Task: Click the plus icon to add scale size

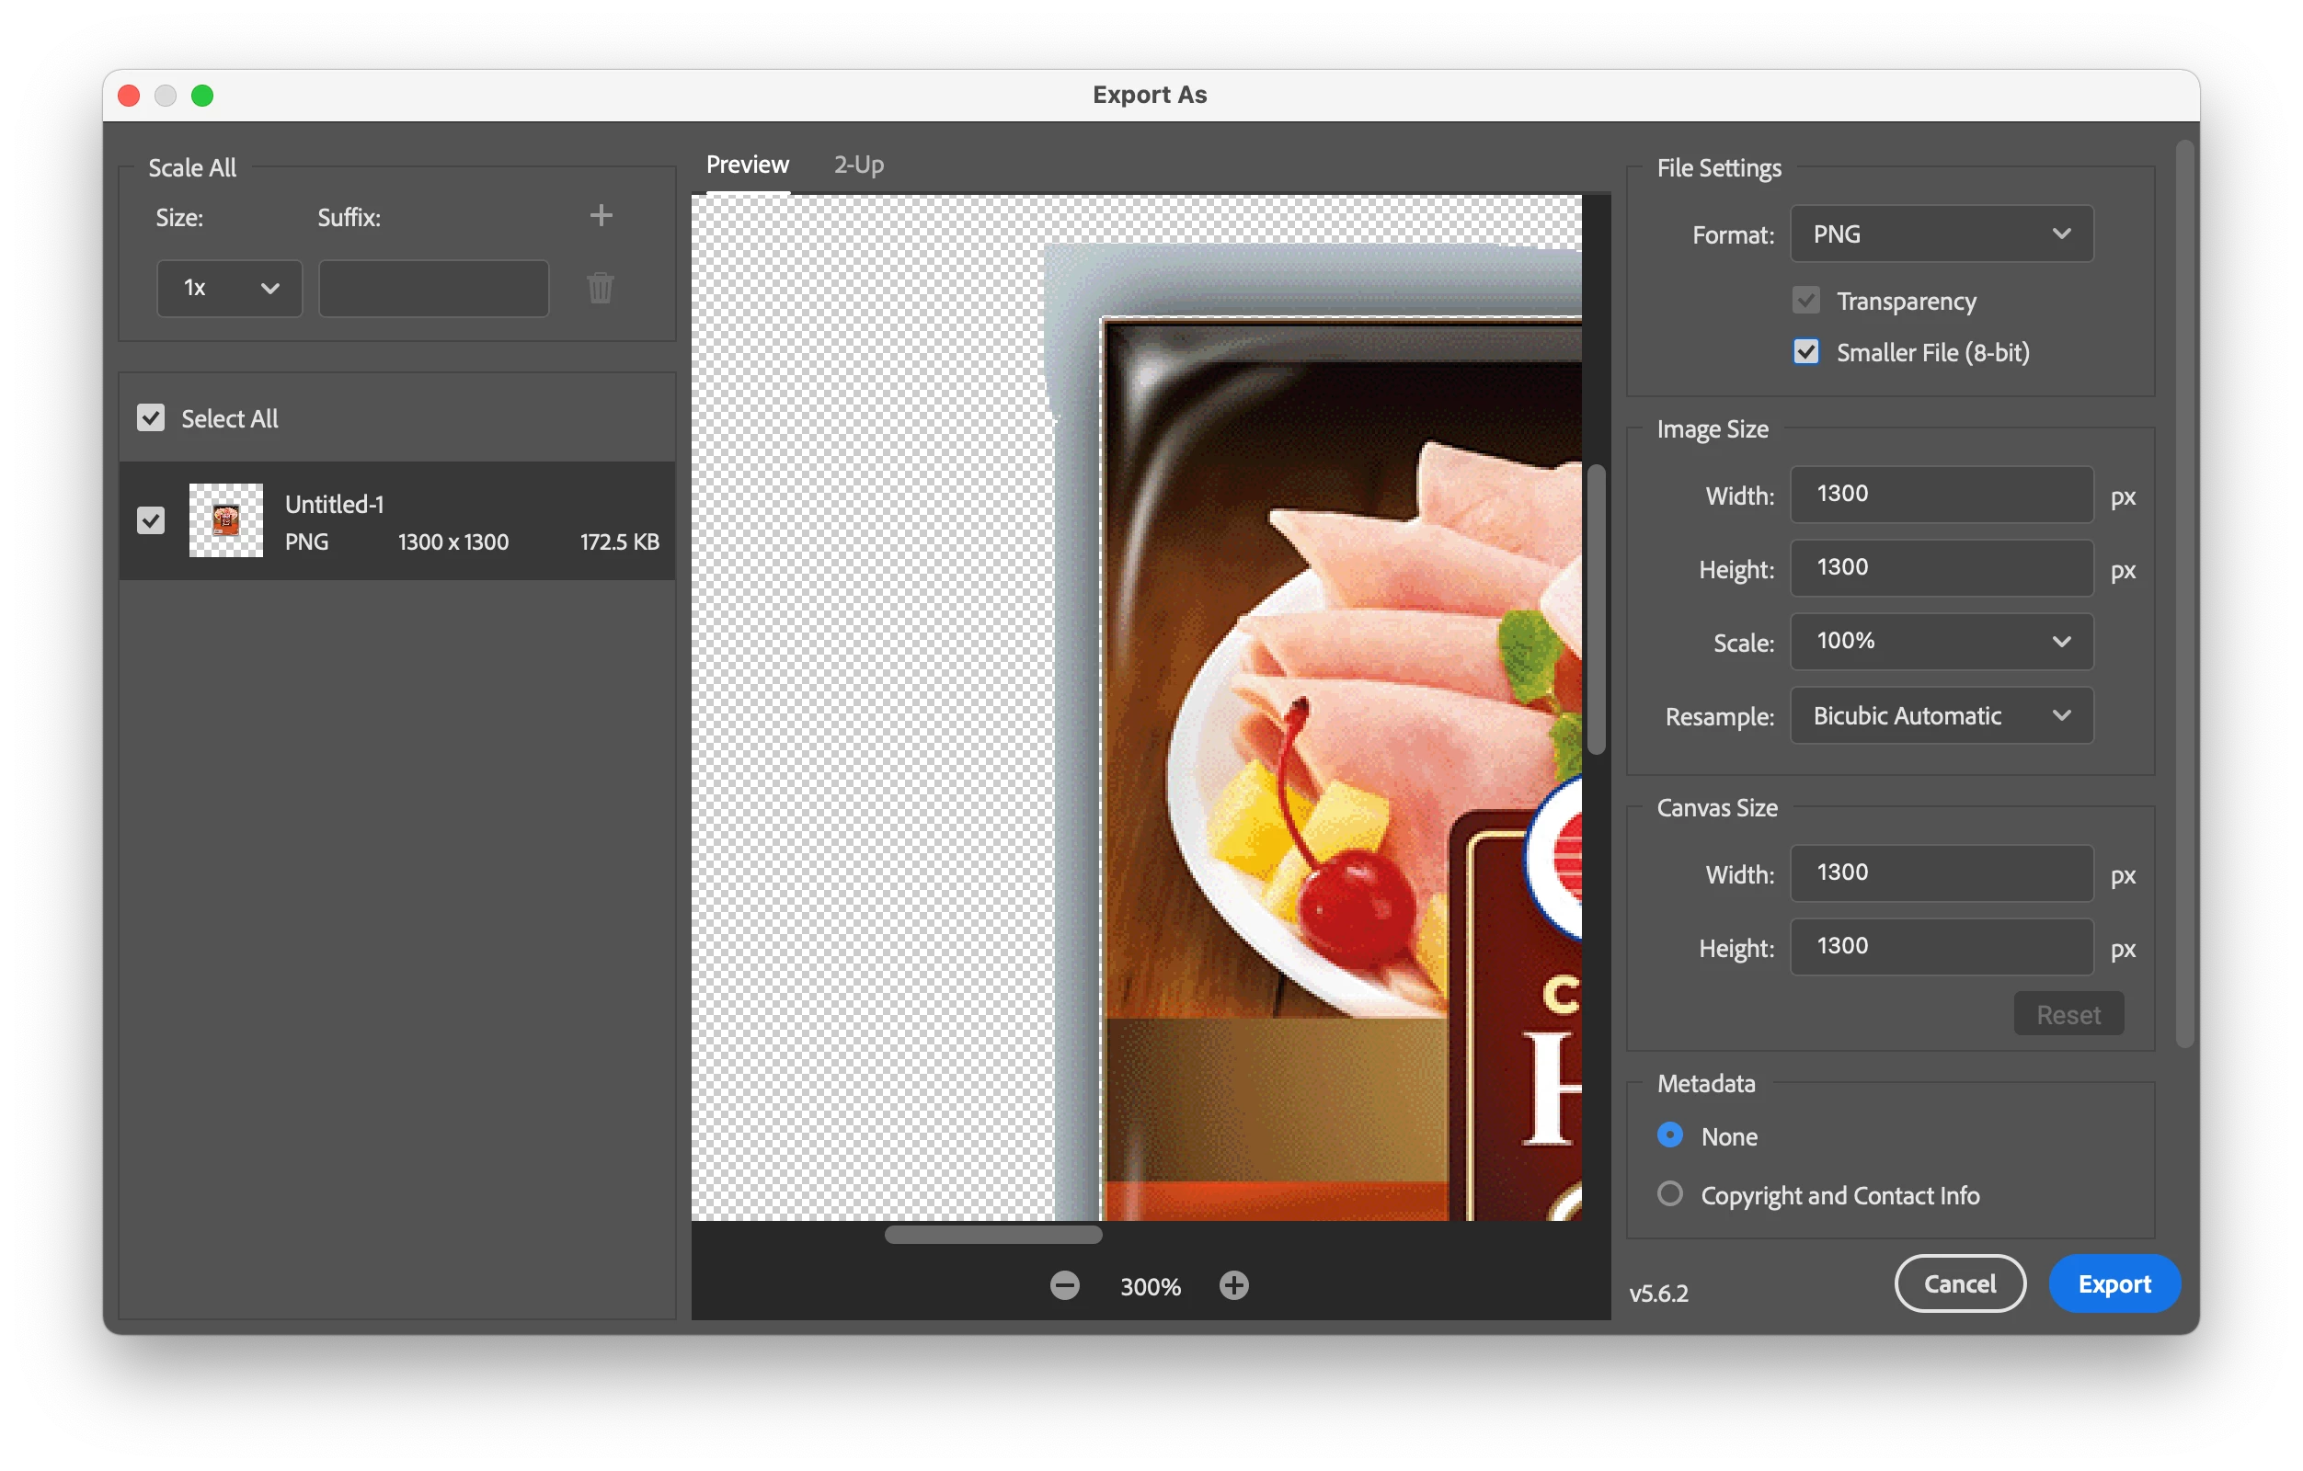Action: 601,215
